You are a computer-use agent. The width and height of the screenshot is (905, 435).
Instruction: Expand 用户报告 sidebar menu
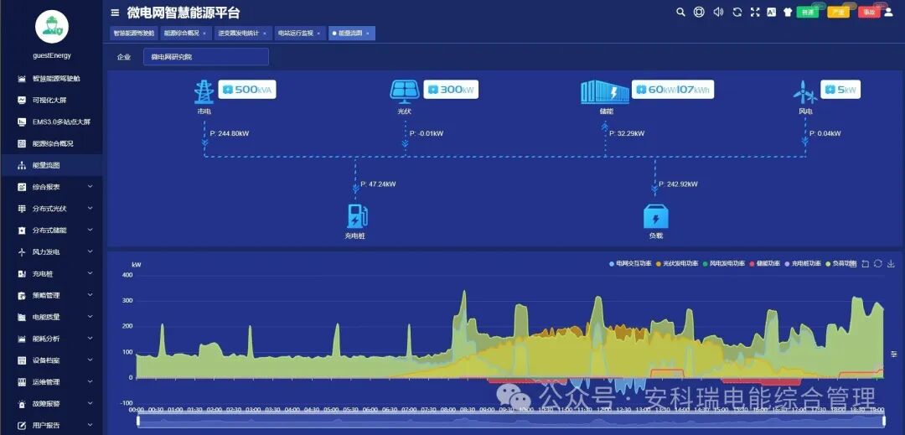tap(52, 425)
